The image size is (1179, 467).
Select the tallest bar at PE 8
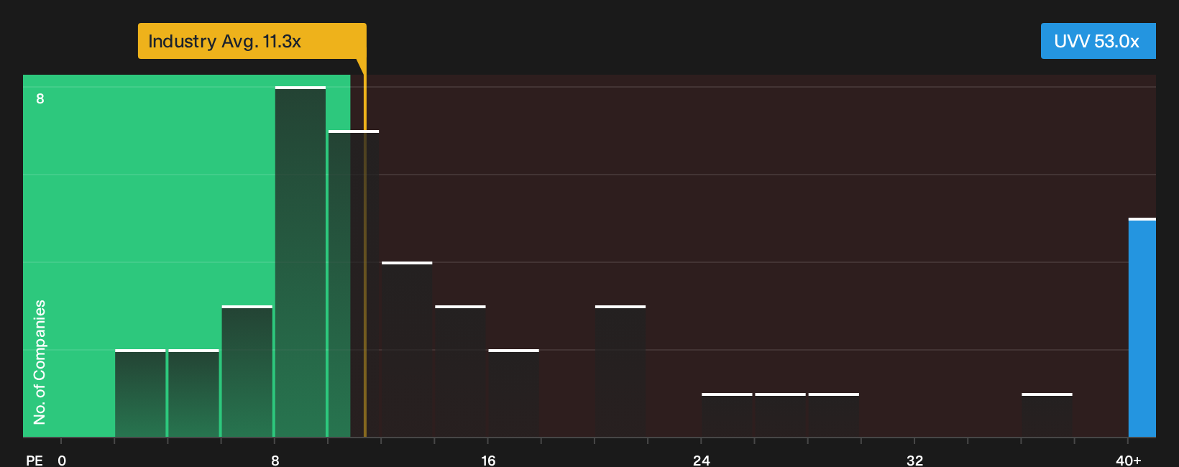pos(301,262)
